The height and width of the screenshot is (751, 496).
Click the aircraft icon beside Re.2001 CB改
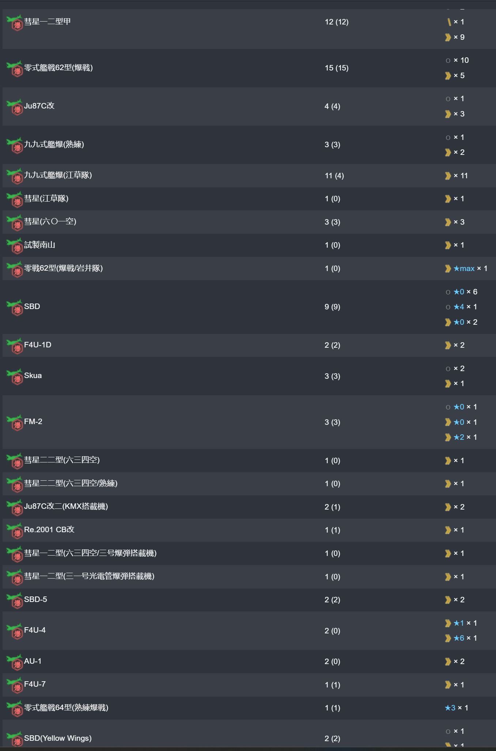pos(15,531)
